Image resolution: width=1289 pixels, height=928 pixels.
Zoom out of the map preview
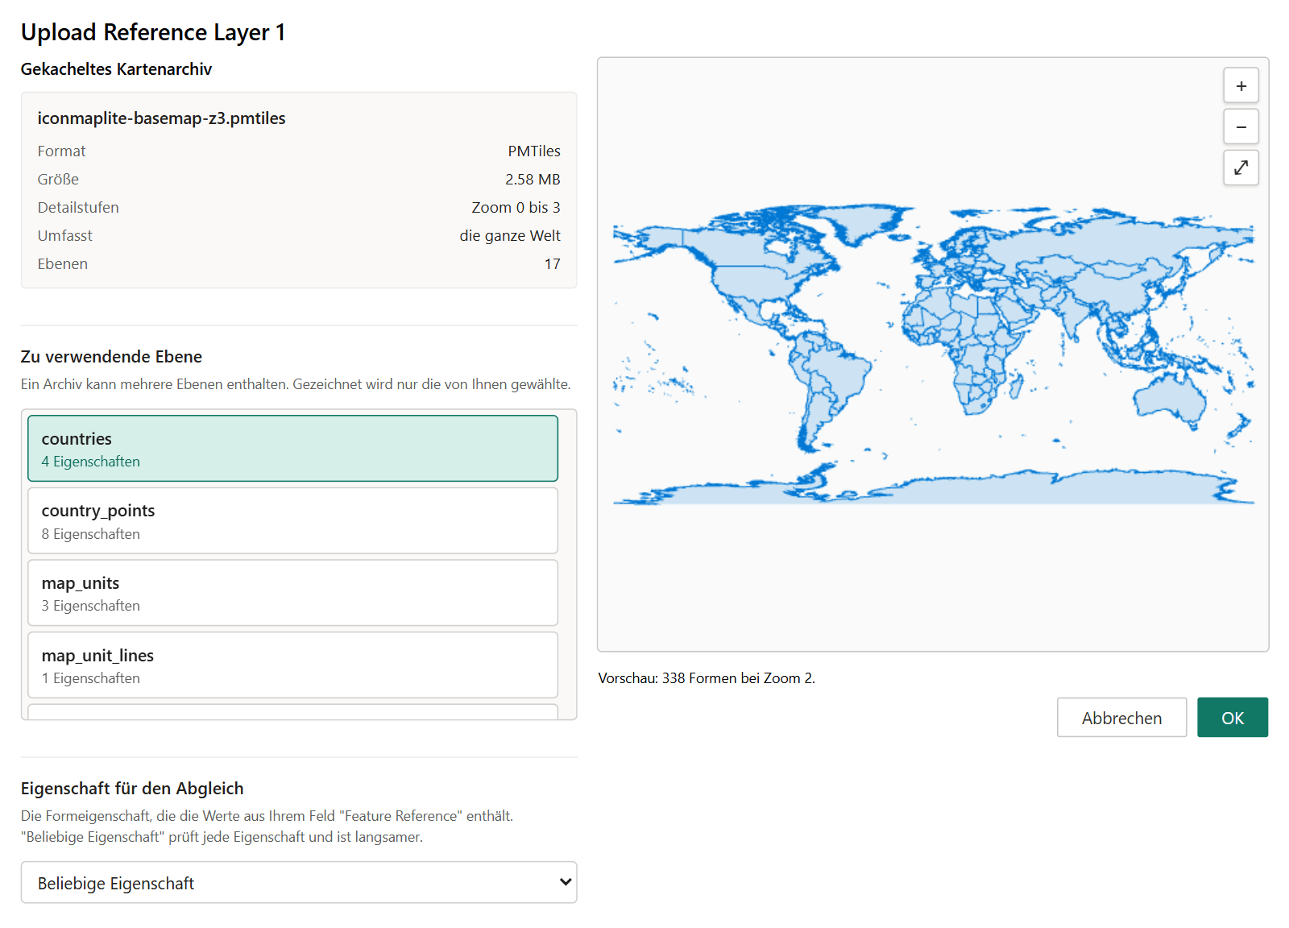(1241, 126)
